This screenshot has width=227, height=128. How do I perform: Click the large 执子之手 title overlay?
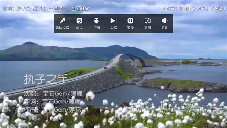(46, 79)
